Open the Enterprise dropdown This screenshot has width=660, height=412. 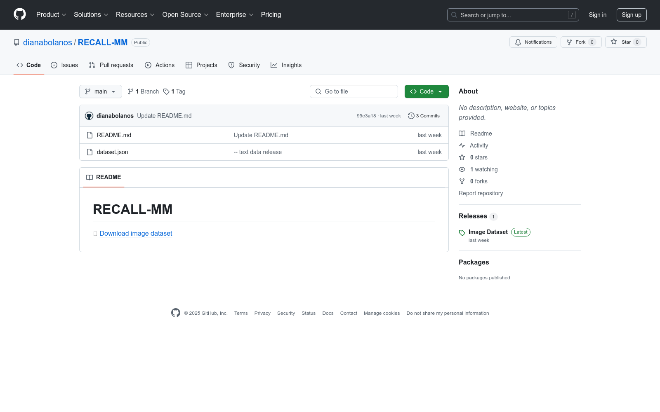234,15
